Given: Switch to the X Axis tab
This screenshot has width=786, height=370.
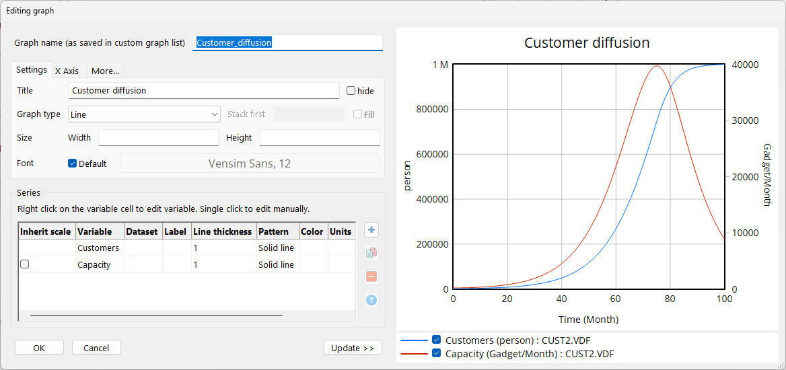Looking at the screenshot, I should click(67, 71).
